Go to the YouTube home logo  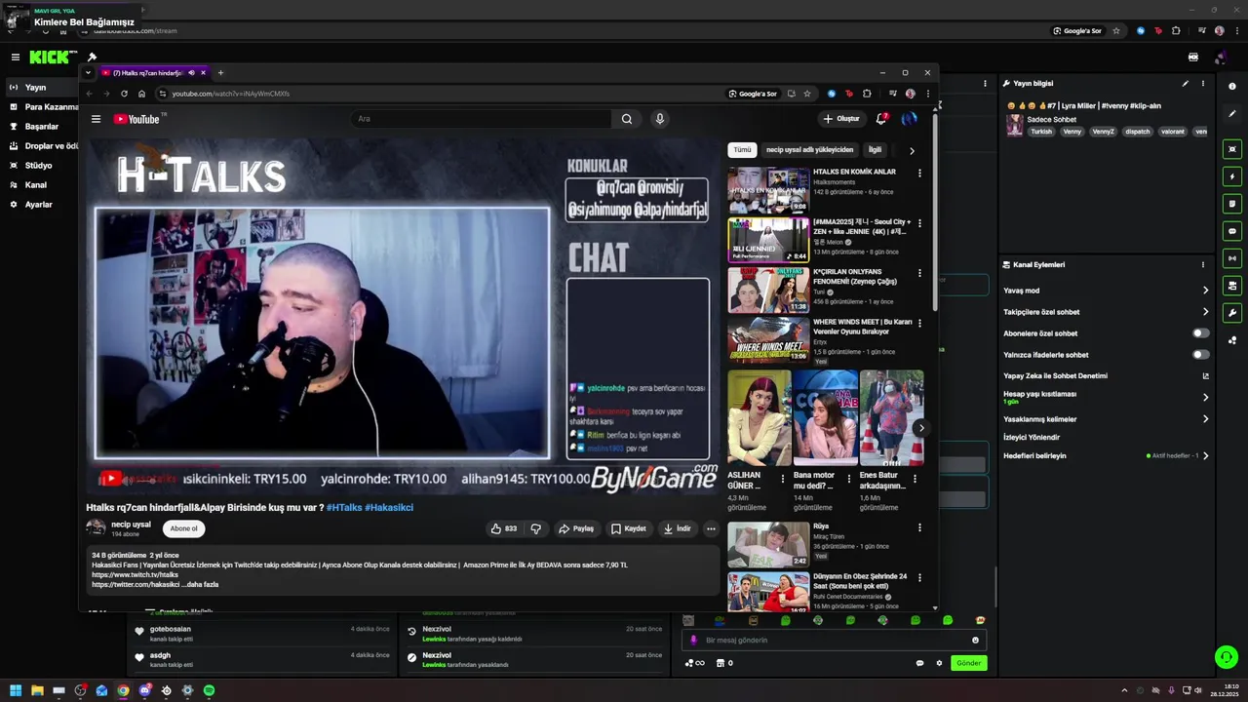[x=136, y=119]
